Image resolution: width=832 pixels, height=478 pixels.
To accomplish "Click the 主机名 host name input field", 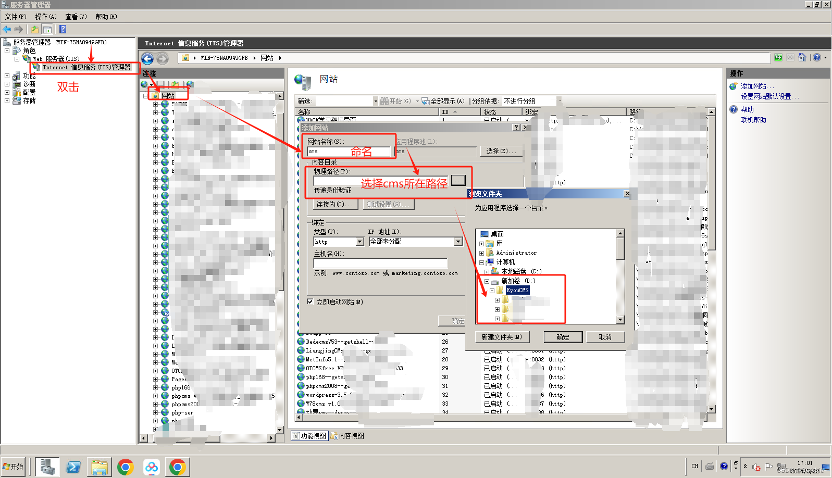I will [380, 263].
